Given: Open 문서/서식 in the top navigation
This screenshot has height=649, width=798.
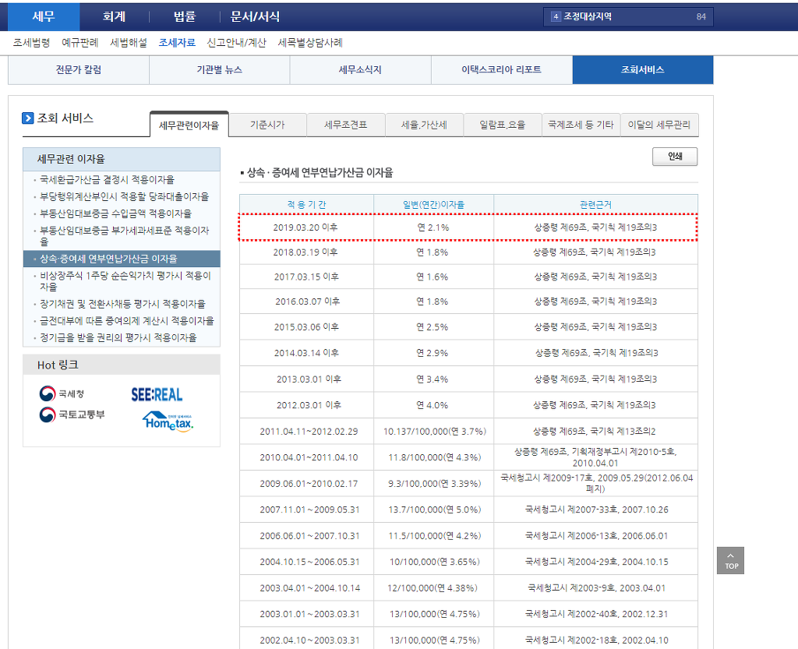Looking at the screenshot, I should point(255,16).
